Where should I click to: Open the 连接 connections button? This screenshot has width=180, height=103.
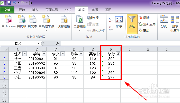click(93, 18)
